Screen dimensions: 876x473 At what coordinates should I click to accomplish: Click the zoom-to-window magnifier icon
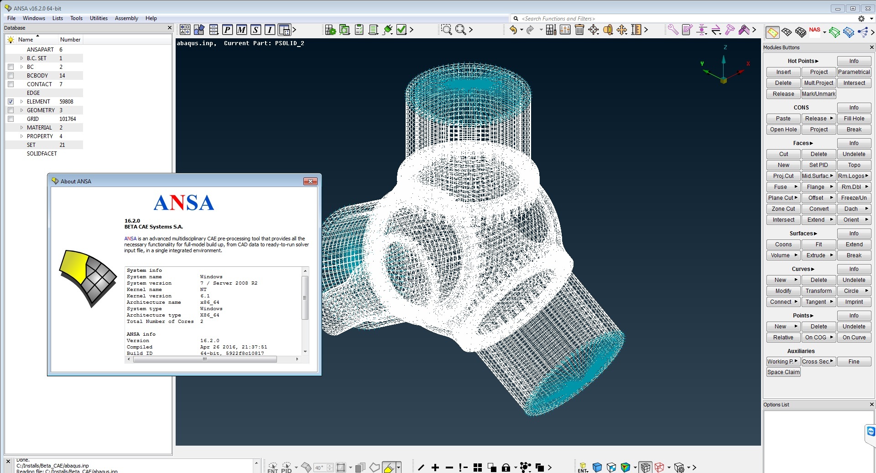(447, 30)
